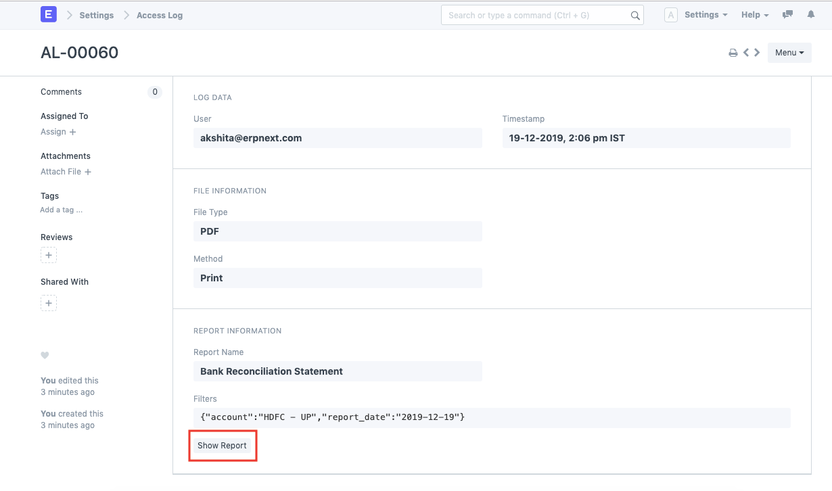Click the search magnifier icon
The height and width of the screenshot is (491, 832).
coord(634,14)
